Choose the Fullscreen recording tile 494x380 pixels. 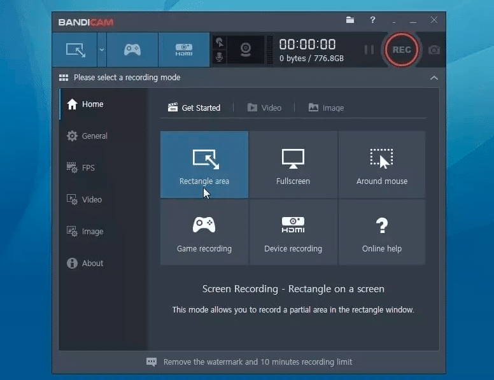coord(293,165)
